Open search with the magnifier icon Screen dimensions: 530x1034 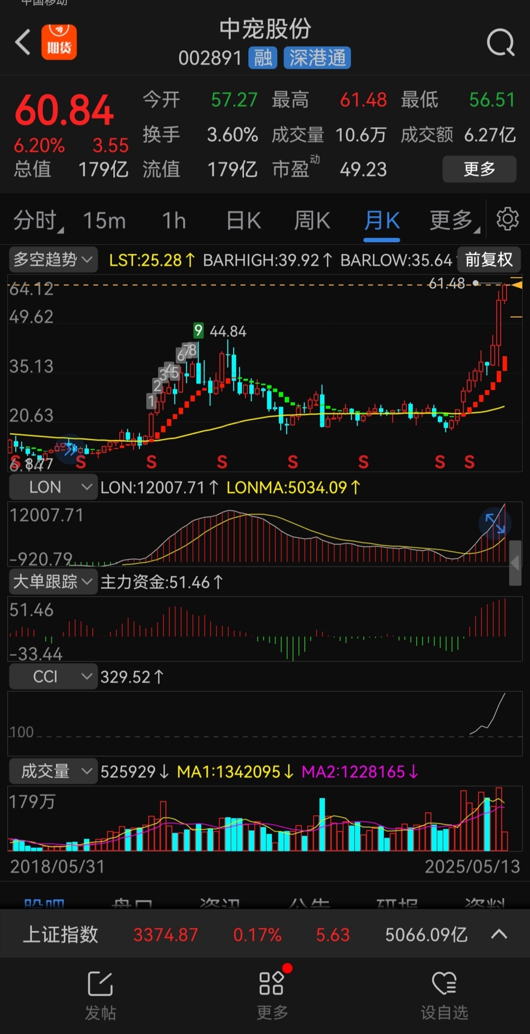[x=501, y=43]
